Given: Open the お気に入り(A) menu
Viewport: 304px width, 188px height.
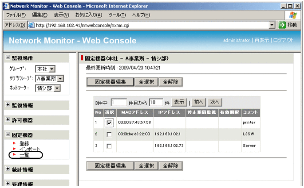Looking at the screenshot, I should click(89, 15).
